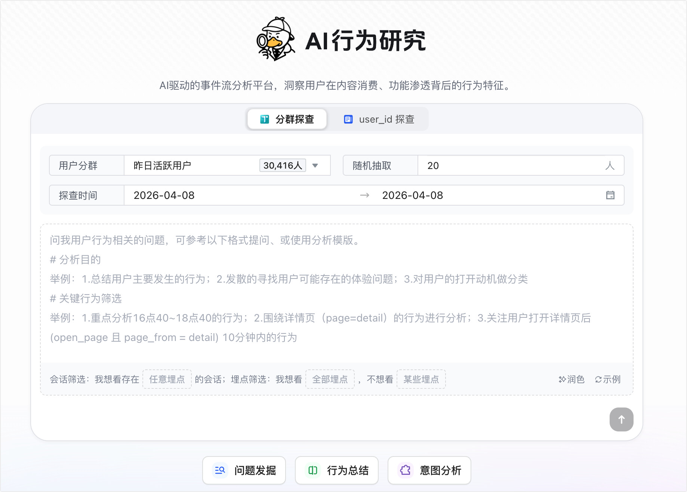Click the detective duck logo
687x492 pixels.
click(x=275, y=39)
